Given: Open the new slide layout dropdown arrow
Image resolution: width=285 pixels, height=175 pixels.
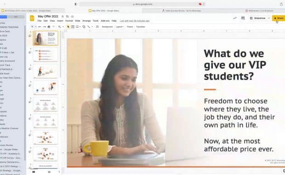Looking at the screenshot, I should [x=36, y=27].
